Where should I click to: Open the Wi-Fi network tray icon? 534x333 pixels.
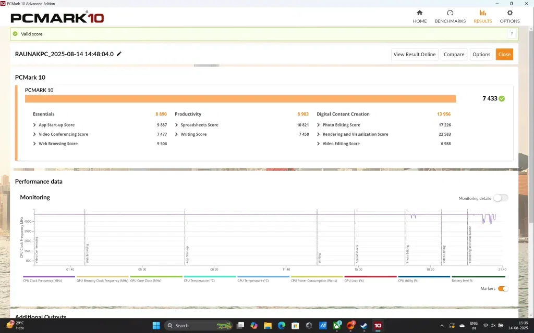486,326
